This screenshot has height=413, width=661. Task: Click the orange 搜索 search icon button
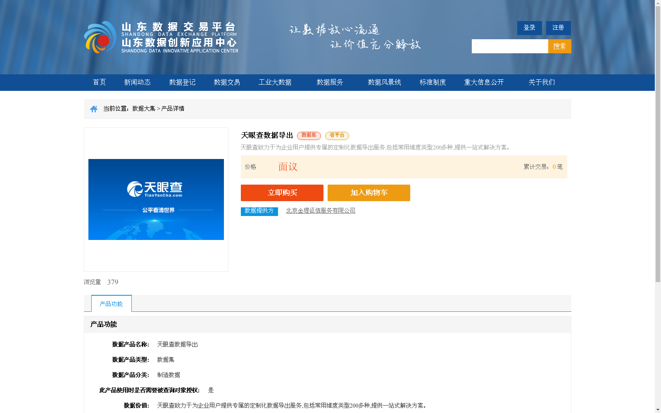point(559,46)
